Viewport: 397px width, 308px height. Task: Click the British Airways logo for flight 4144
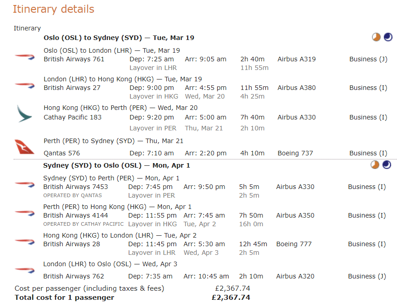click(25, 213)
